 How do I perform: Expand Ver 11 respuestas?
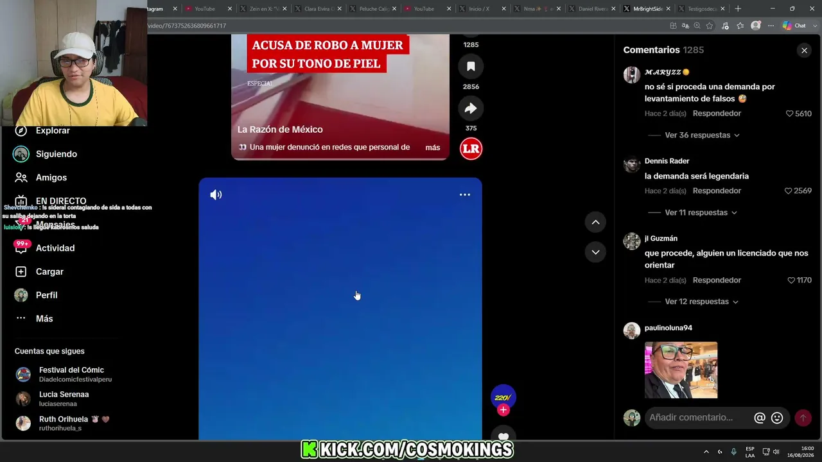(701, 213)
